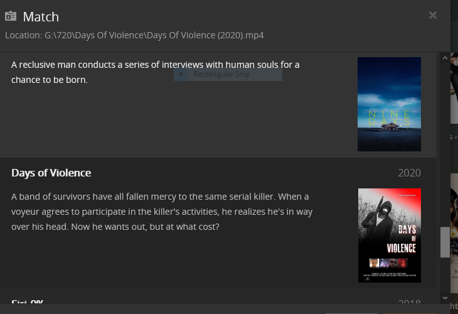The width and height of the screenshot is (458, 314).
Task: Select the Days of Violence poster
Action: point(389,235)
